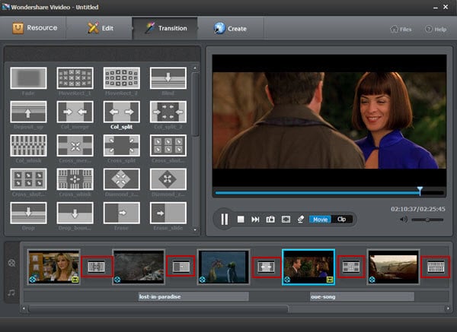Image resolution: width=457 pixels, height=332 pixels.
Task: Select the Deposit_up transition
Action: pyautogui.click(x=28, y=112)
